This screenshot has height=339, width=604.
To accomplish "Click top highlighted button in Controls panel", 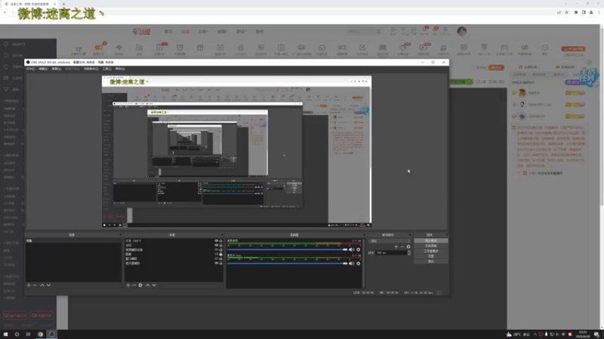I will (430, 240).
